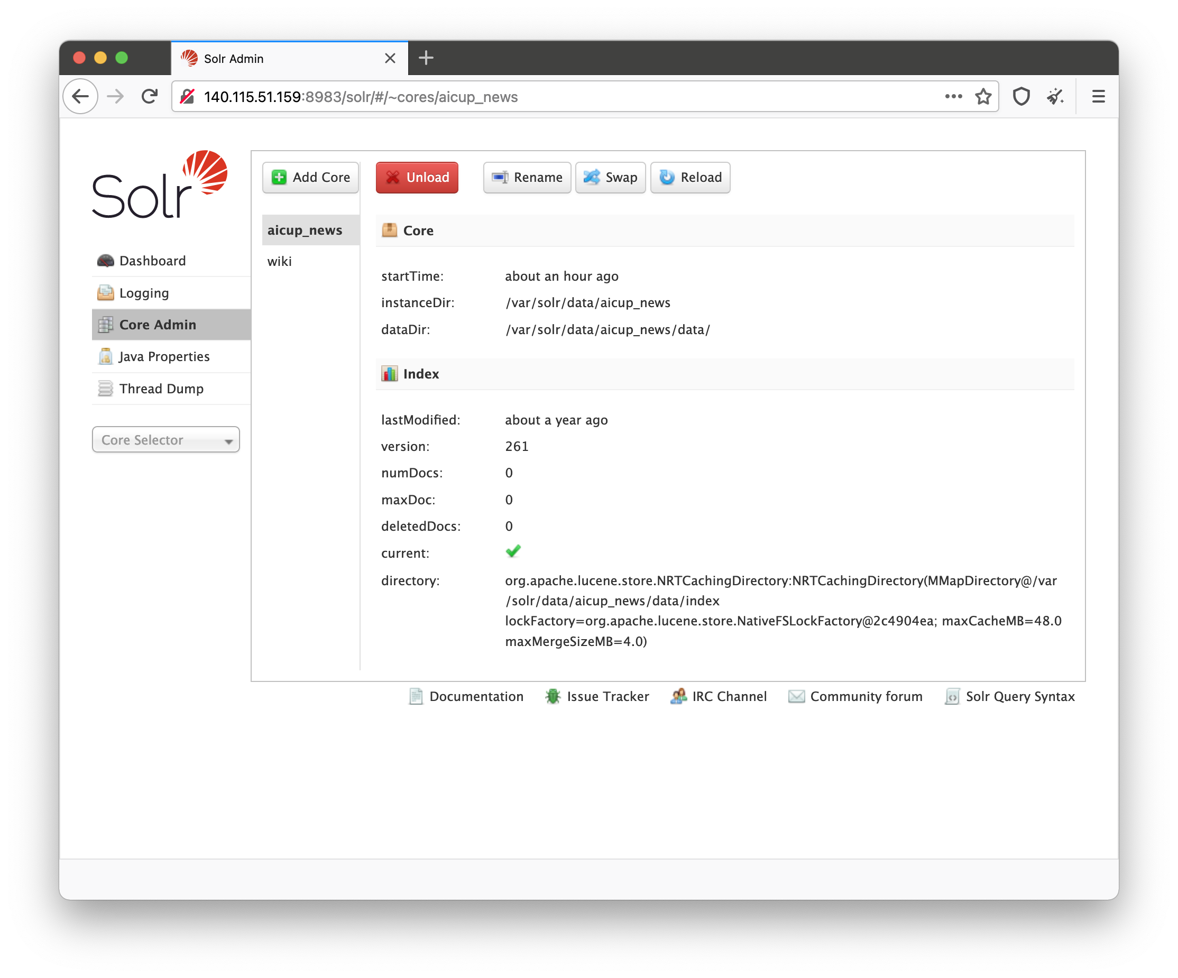Click the browser forward arrow
The width and height of the screenshot is (1178, 978).
(116, 96)
